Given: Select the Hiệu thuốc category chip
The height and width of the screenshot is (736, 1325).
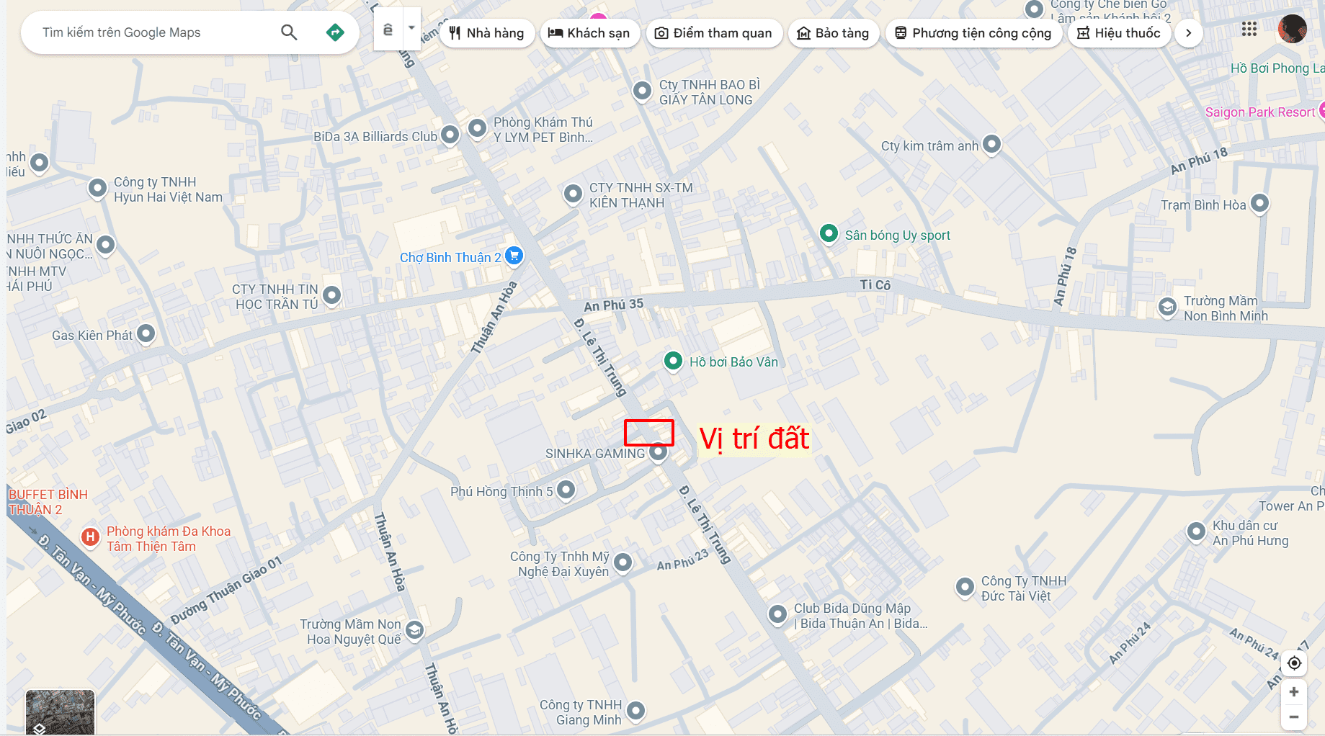Looking at the screenshot, I should [1119, 33].
